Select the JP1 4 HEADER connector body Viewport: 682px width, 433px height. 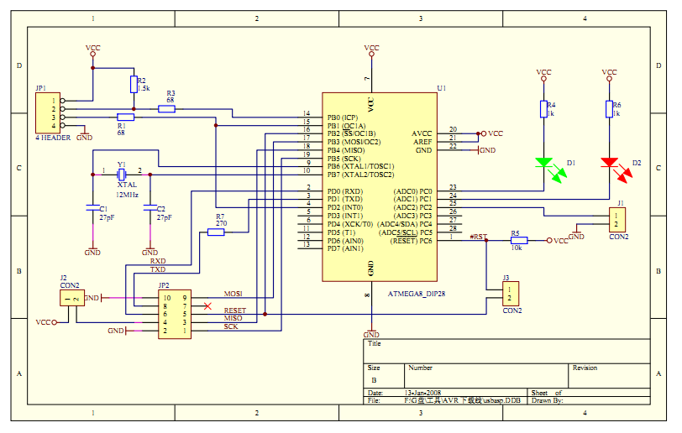pyautogui.click(x=48, y=112)
